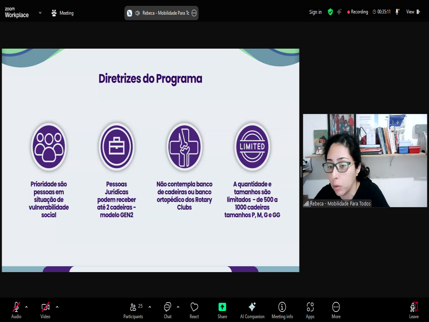Expand the chevron next to Chat
Image resolution: width=429 pixels, height=322 pixels.
[178, 307]
